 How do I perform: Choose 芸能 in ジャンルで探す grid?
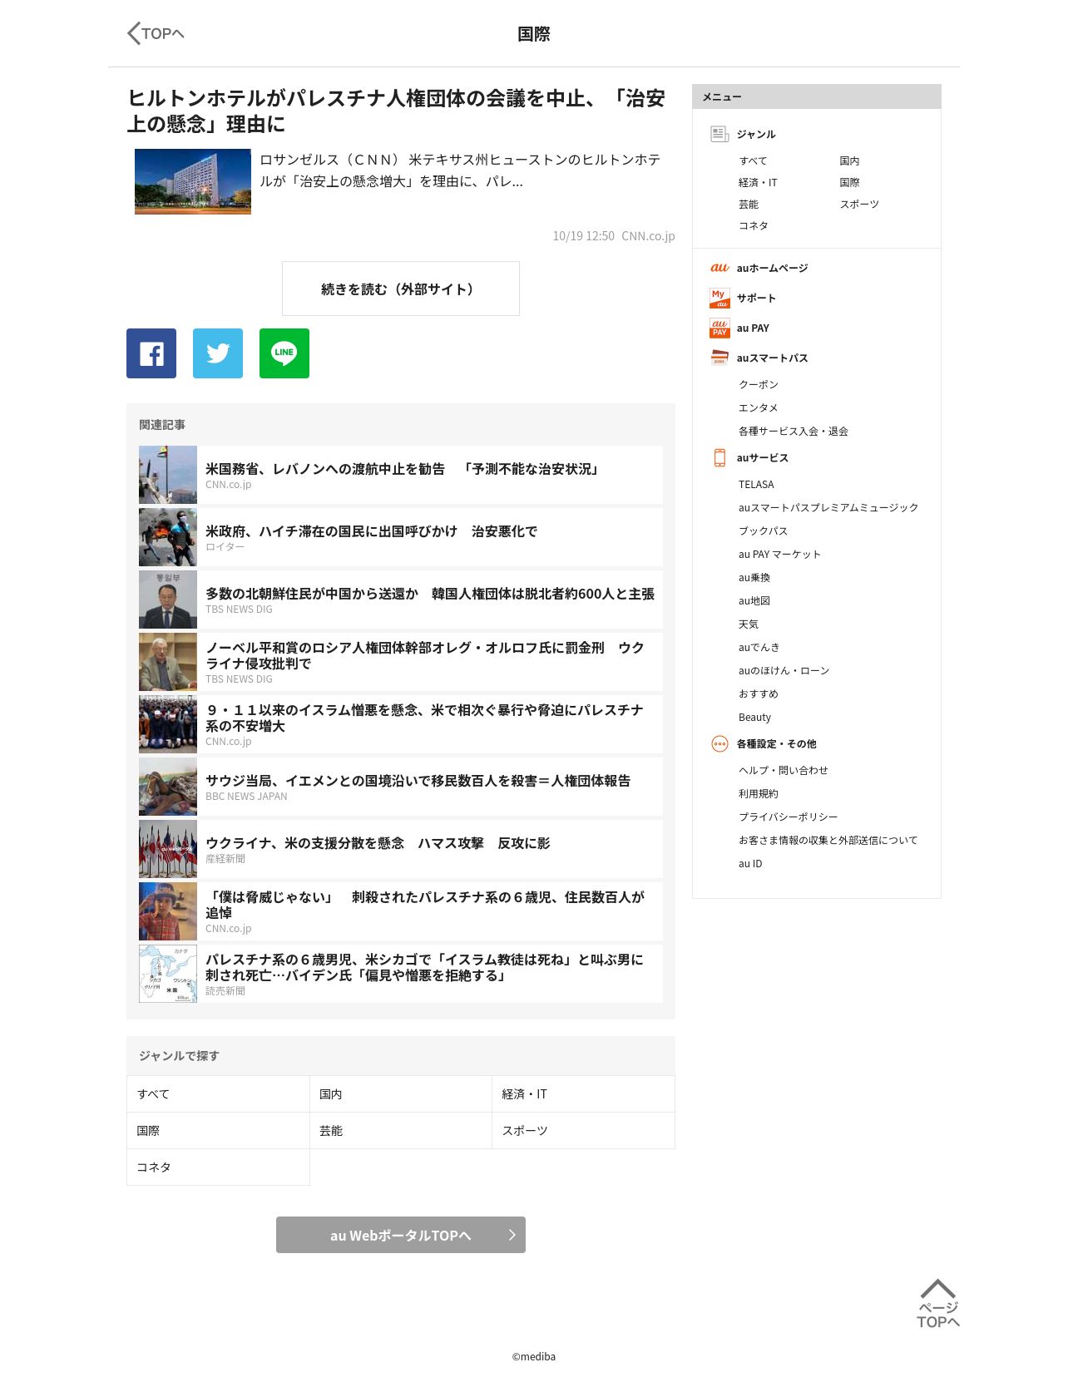(401, 1130)
